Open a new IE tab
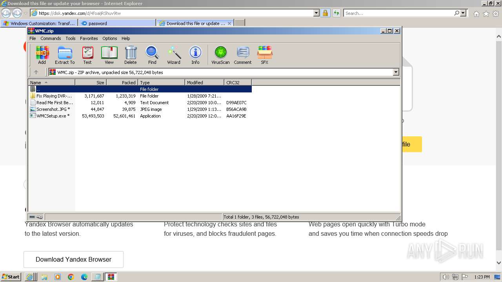Viewport: 502px width, 282px height. coord(240,23)
